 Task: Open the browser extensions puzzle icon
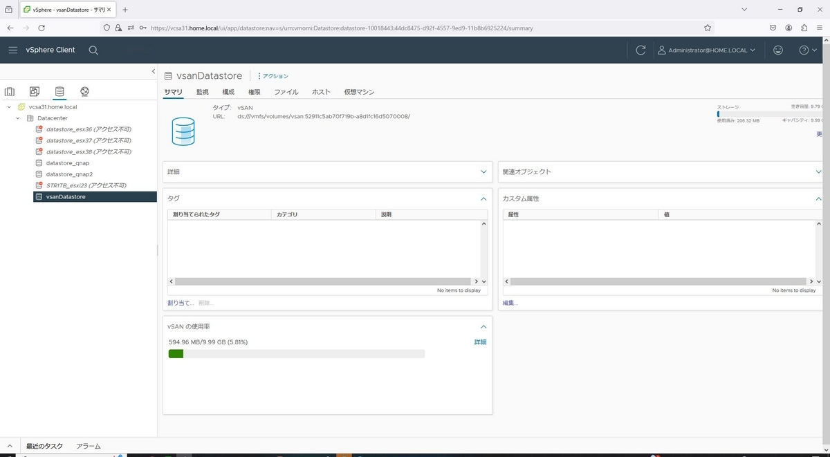[x=804, y=28]
